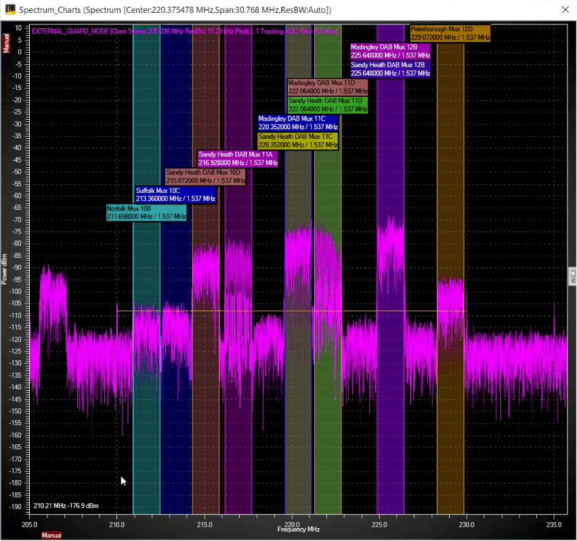This screenshot has height=541, width=577.
Task: Click the -190 power tick label
Action: coord(16,506)
